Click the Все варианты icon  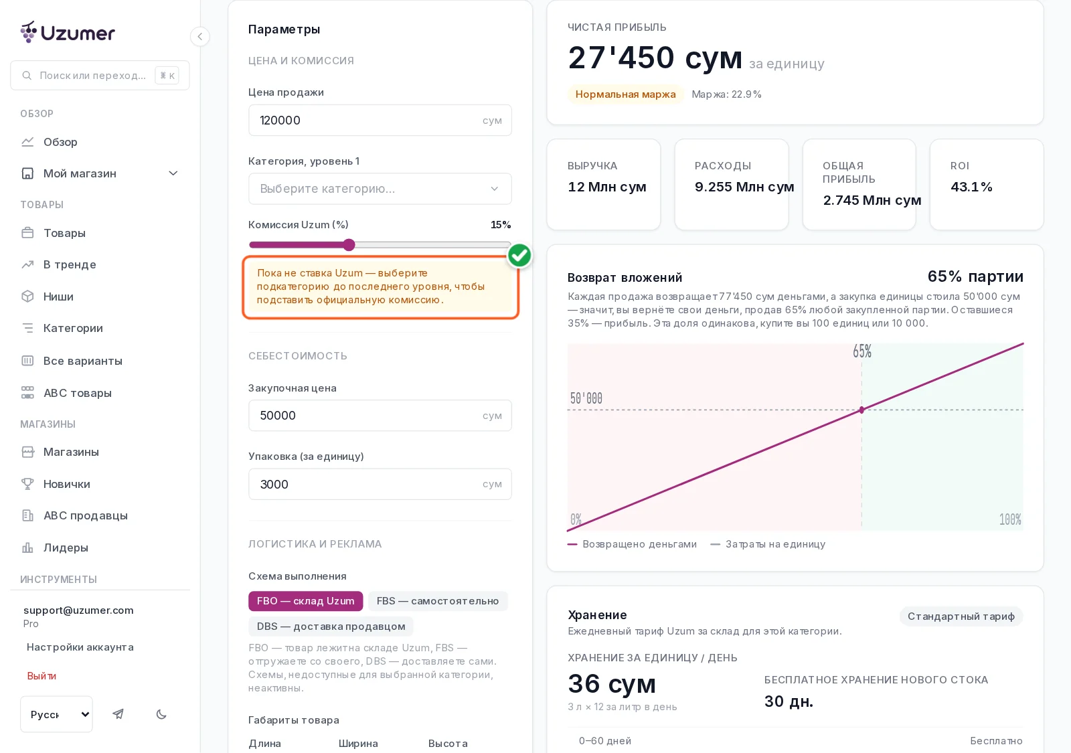click(x=27, y=361)
